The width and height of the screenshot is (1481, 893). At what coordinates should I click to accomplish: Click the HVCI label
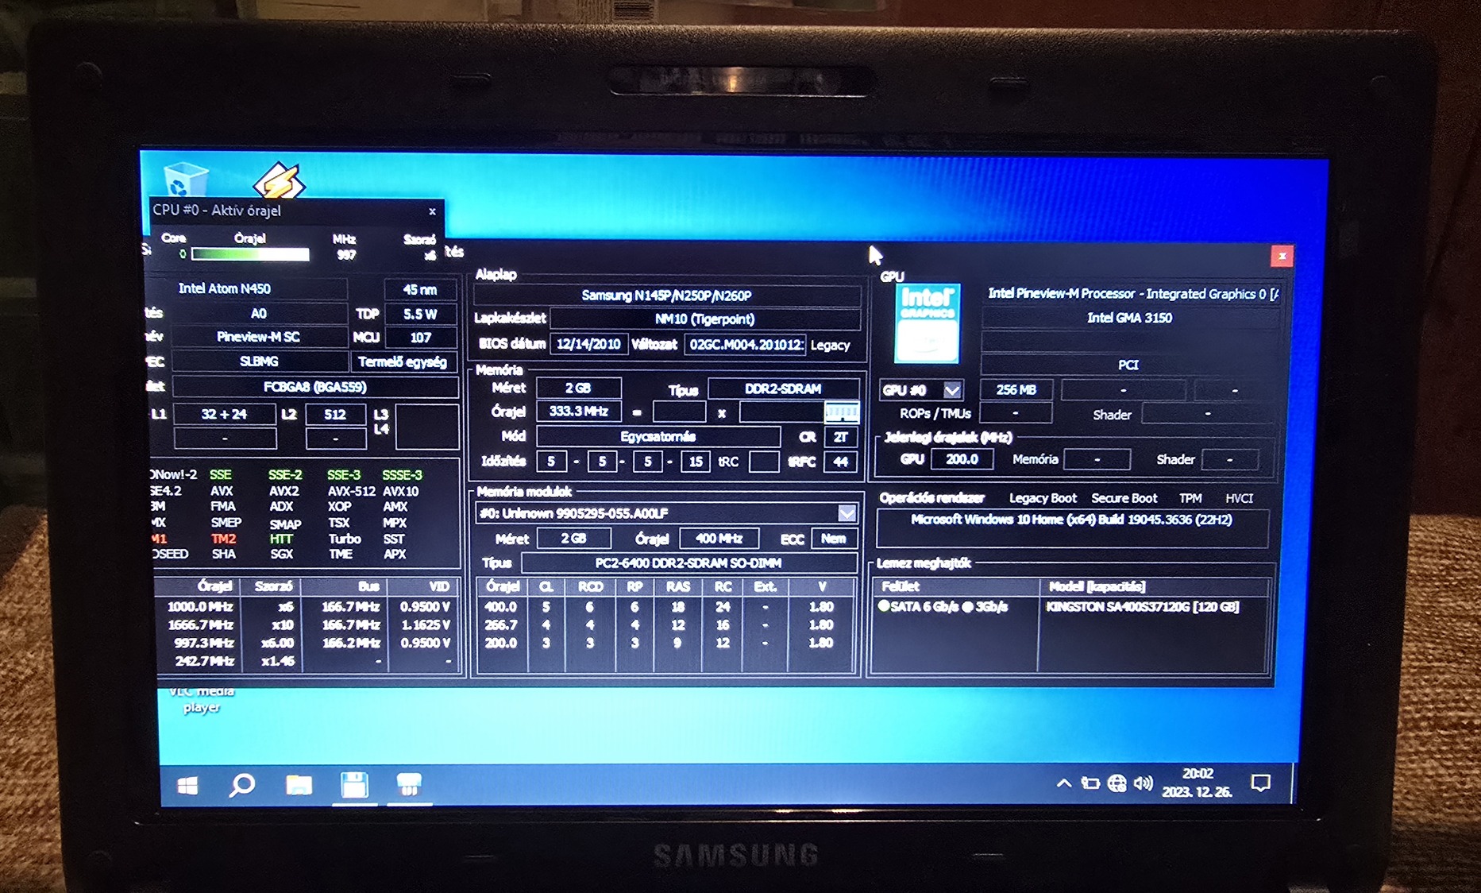pos(1239,498)
